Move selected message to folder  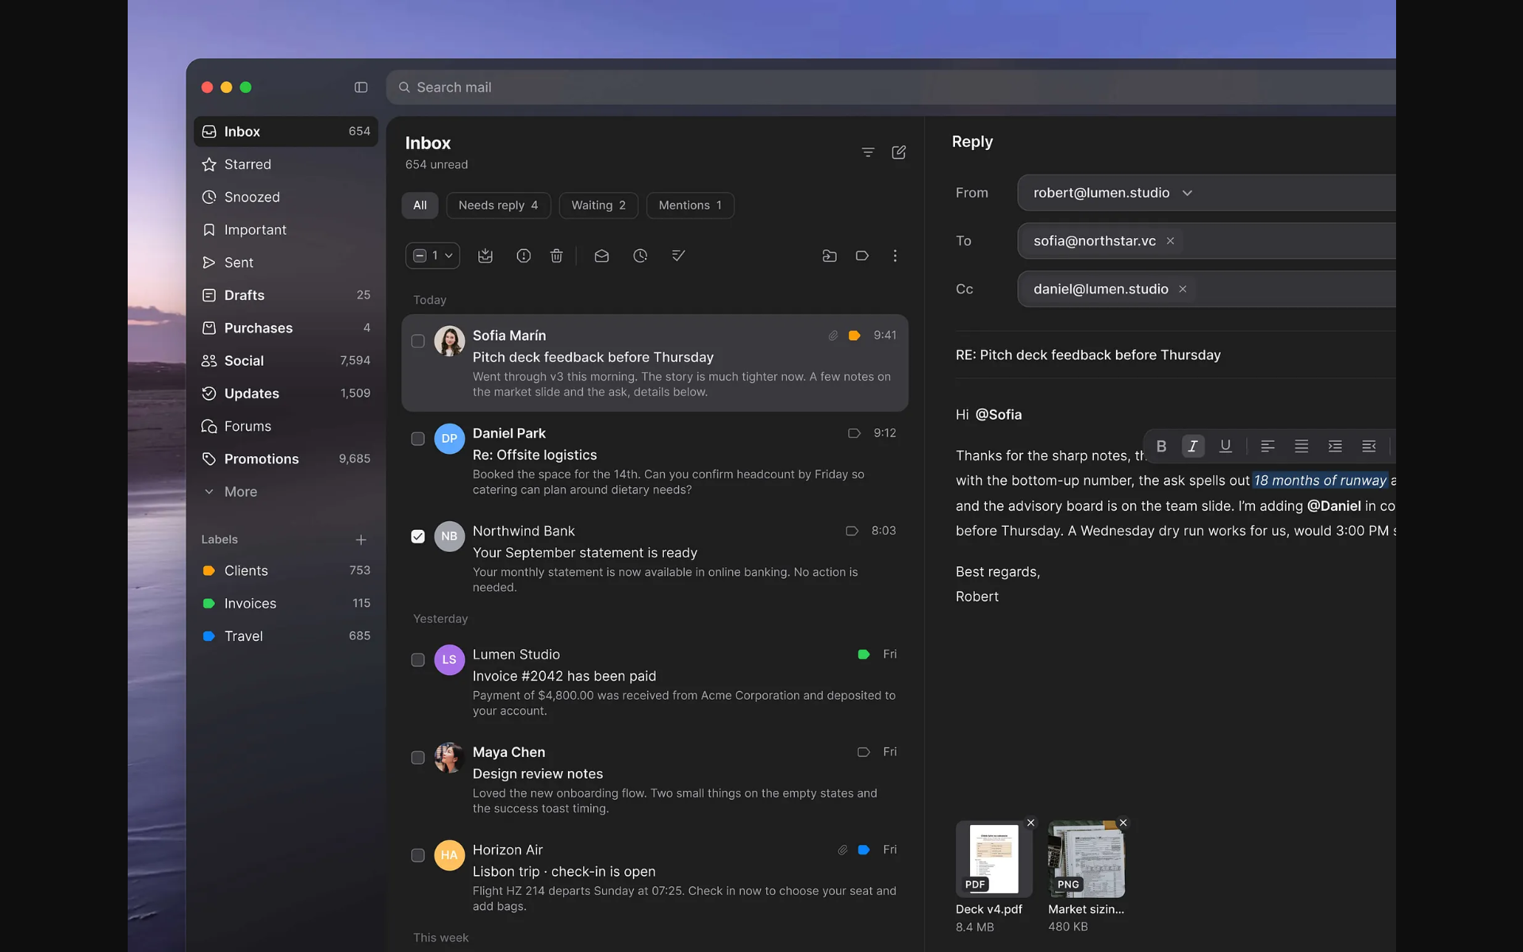pos(830,255)
